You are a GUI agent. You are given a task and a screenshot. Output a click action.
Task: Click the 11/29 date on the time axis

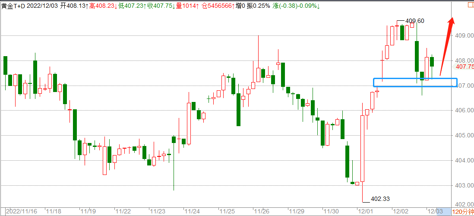pyautogui.click(x=296, y=211)
